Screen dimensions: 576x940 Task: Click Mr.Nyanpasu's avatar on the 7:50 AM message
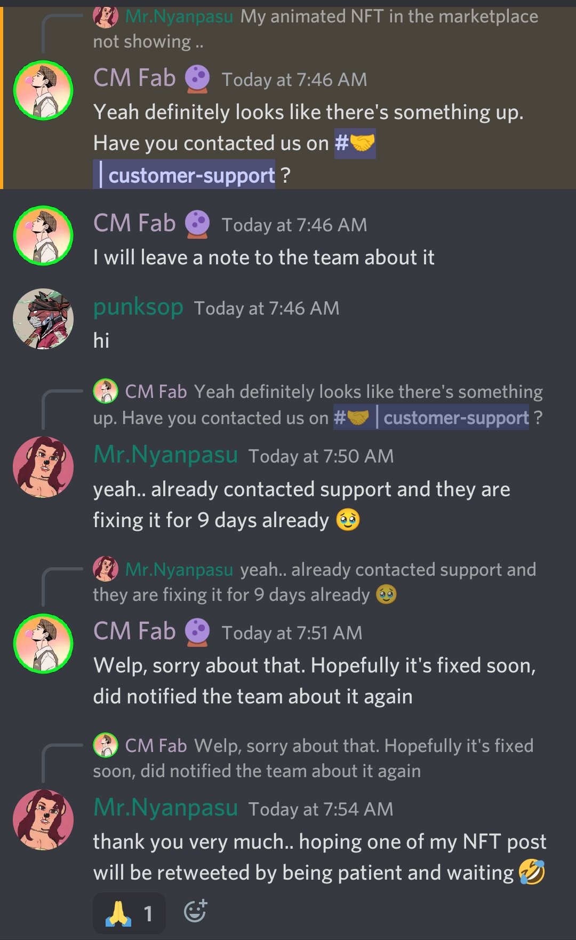pyautogui.click(x=43, y=467)
